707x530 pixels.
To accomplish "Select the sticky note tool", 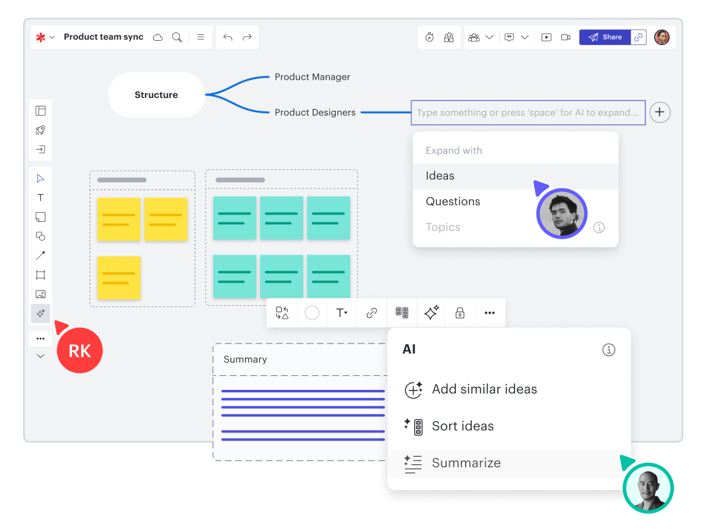I will (40, 217).
